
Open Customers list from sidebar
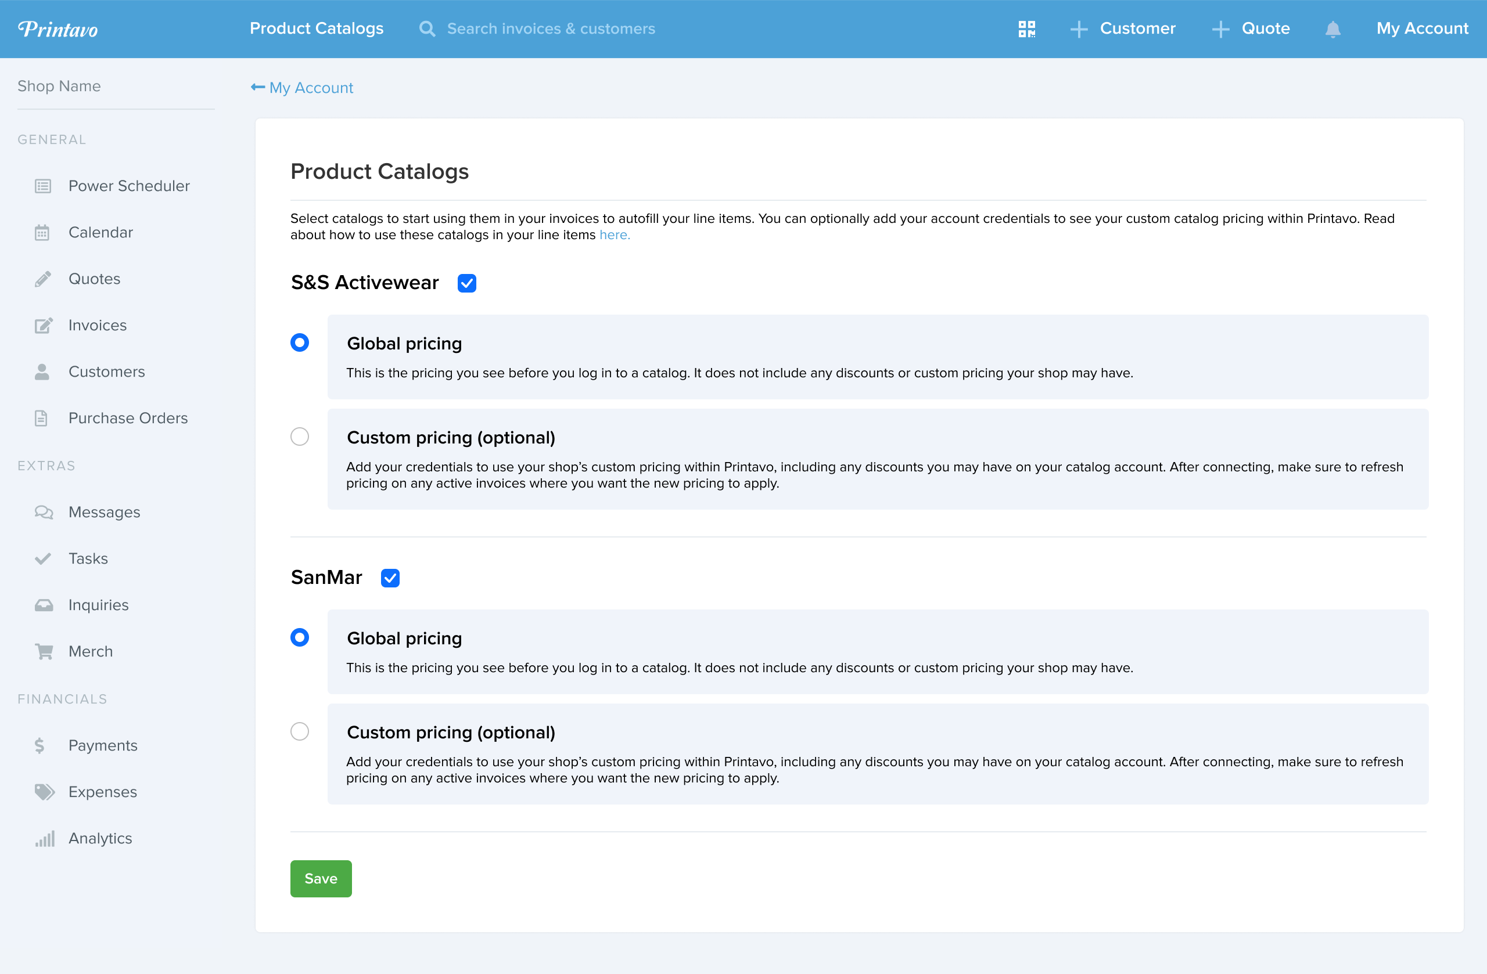tap(107, 371)
